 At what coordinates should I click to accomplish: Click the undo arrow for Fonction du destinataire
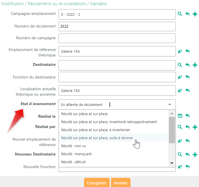click(188, 77)
